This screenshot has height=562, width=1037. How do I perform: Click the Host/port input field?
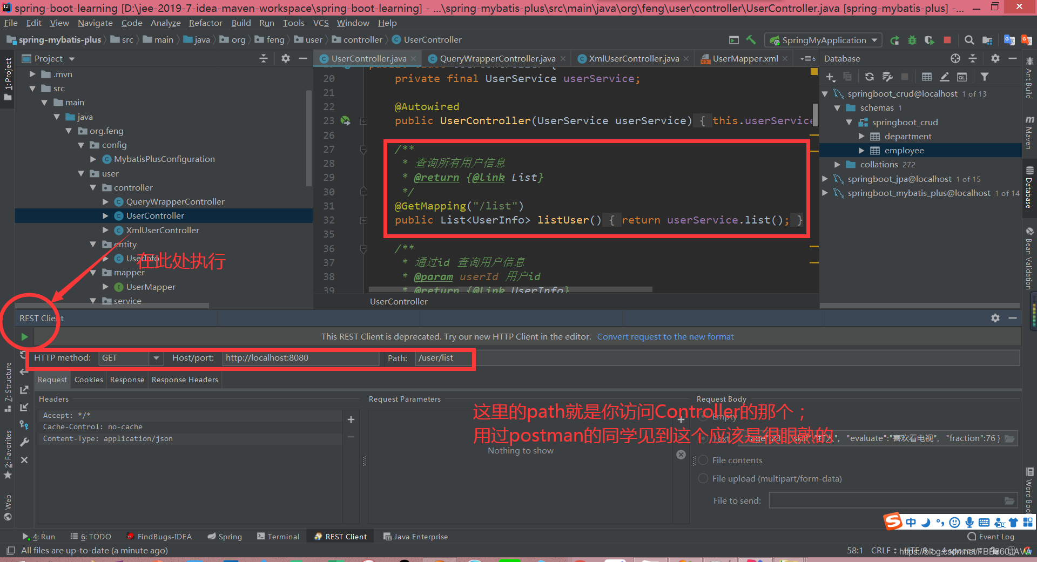click(300, 358)
